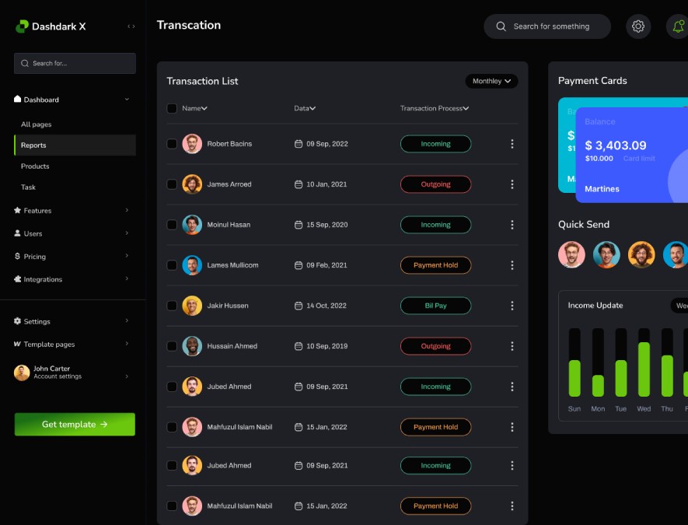
Task: Select the first Quick Send contact avatar
Action: (x=571, y=254)
